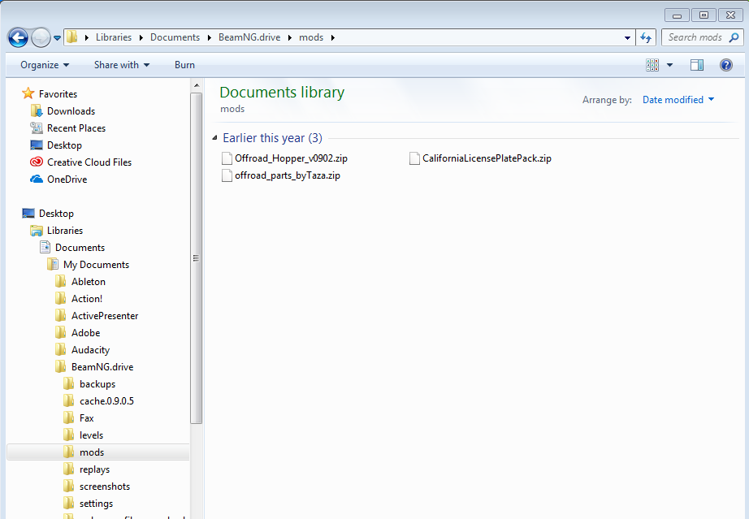Open OneDrive in the sidebar
The image size is (749, 519).
(x=67, y=179)
